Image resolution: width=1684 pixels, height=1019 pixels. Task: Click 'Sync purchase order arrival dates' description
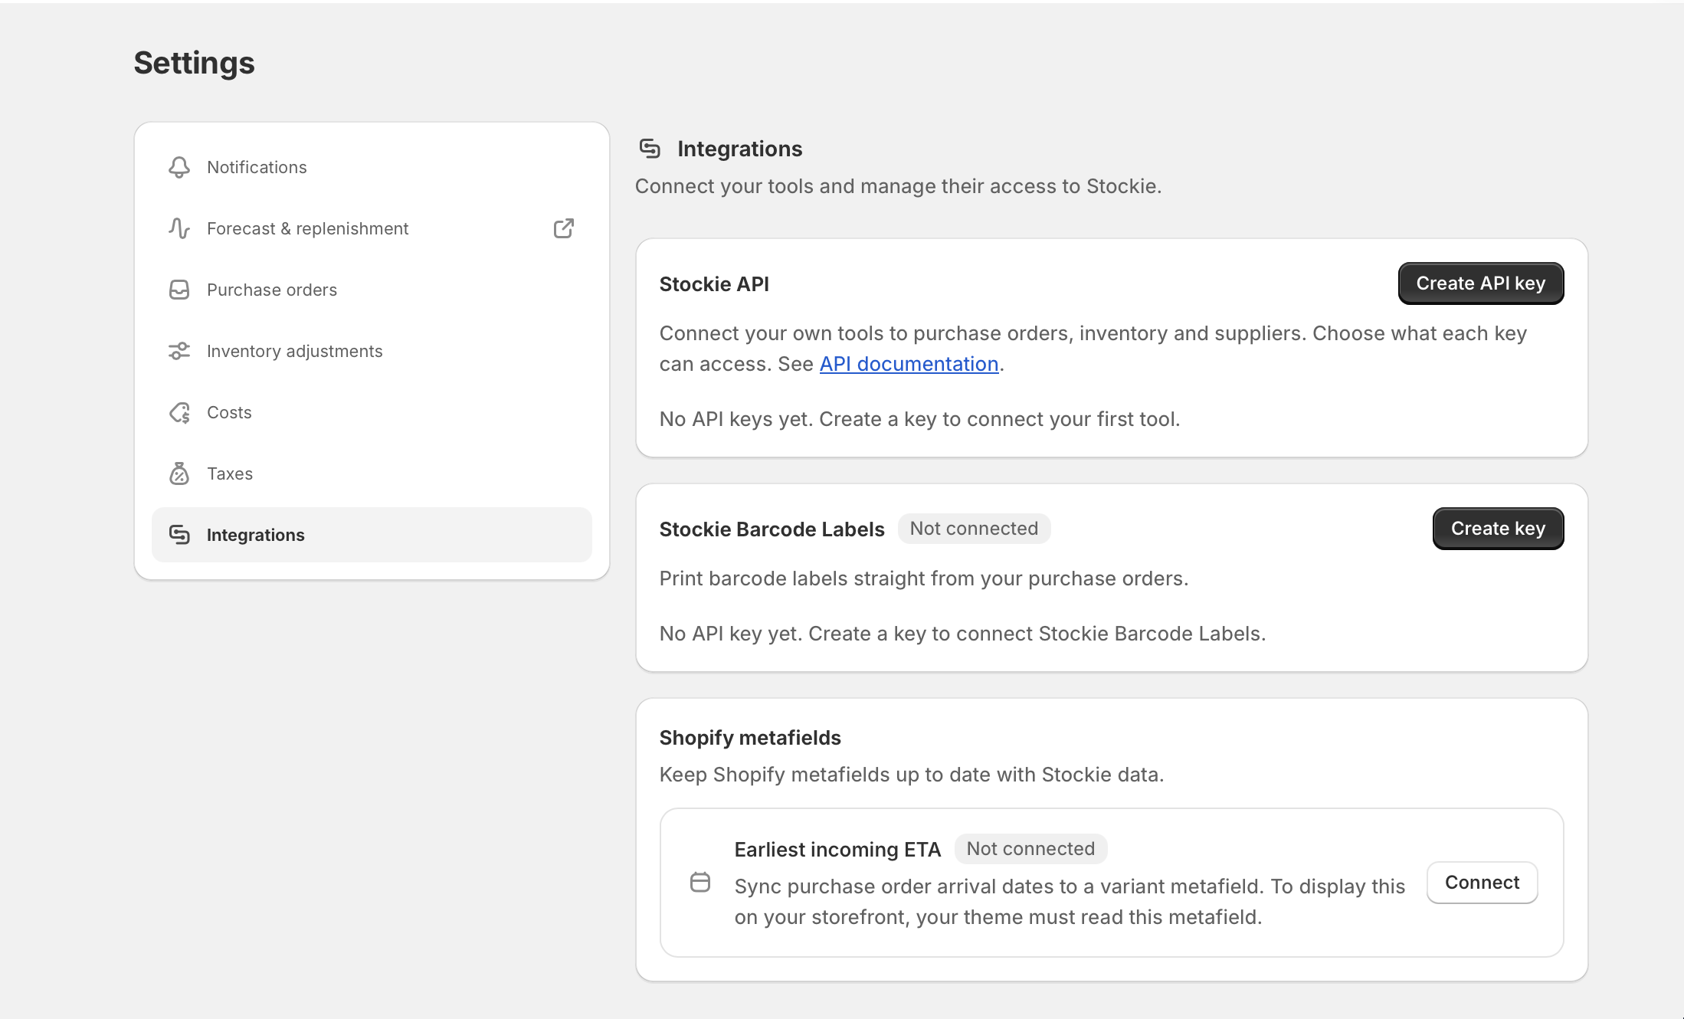coord(1070,902)
